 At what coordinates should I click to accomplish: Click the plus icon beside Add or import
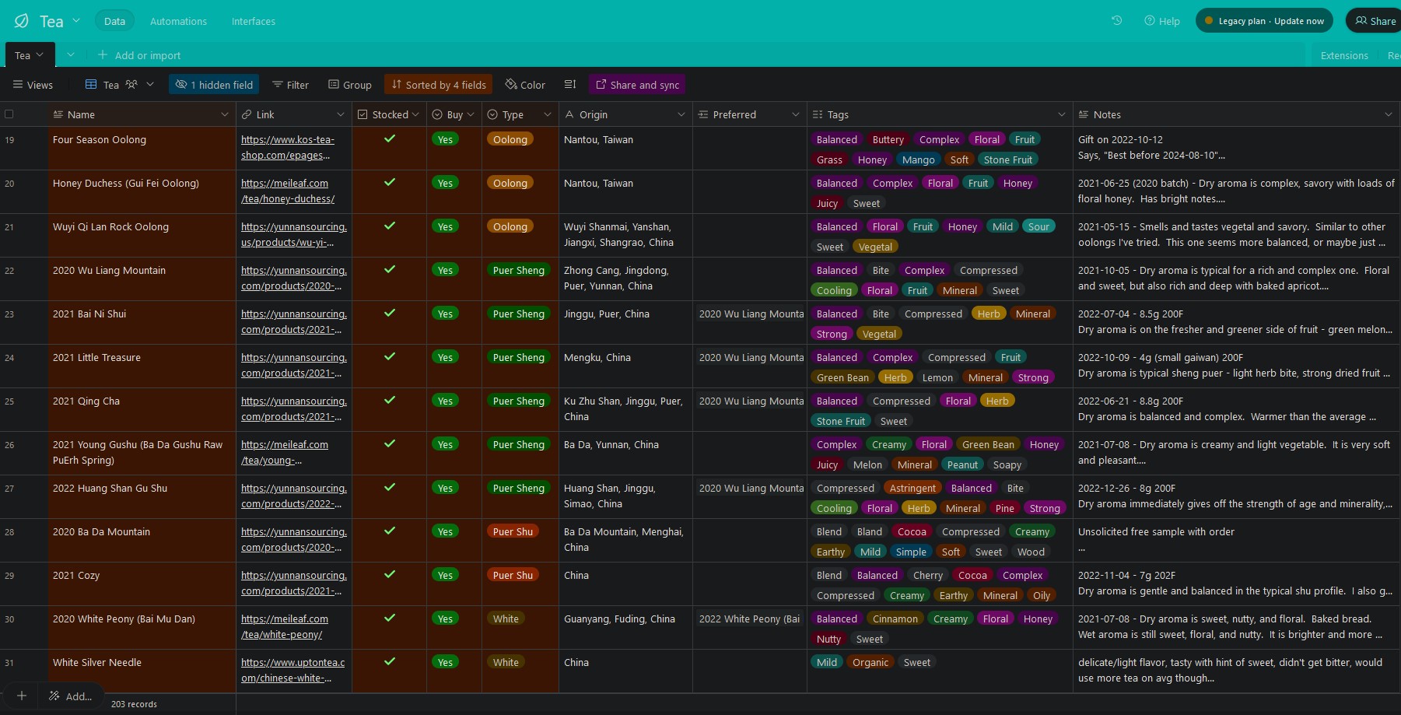[102, 55]
